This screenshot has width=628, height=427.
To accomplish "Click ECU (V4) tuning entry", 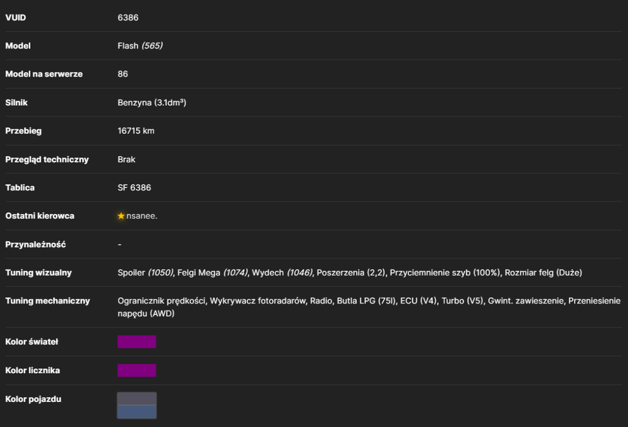I will coord(418,301).
